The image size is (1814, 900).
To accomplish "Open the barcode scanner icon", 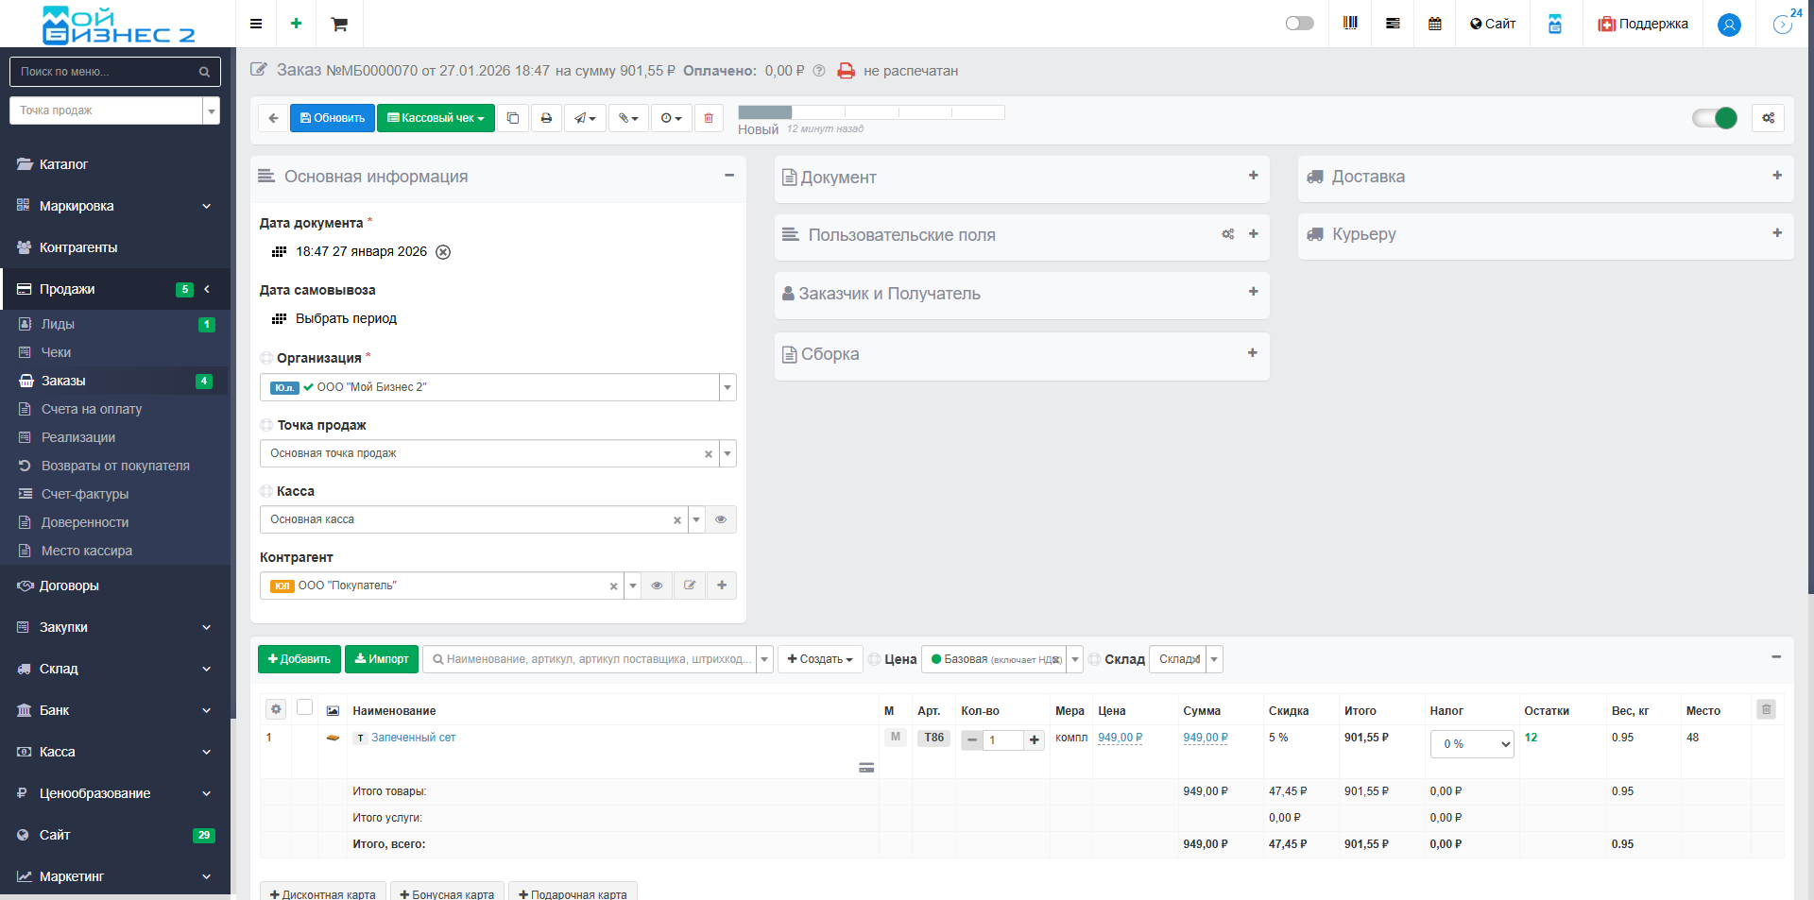I will pos(1350,24).
